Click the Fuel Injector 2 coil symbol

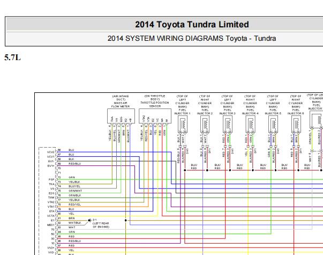coord(205,124)
